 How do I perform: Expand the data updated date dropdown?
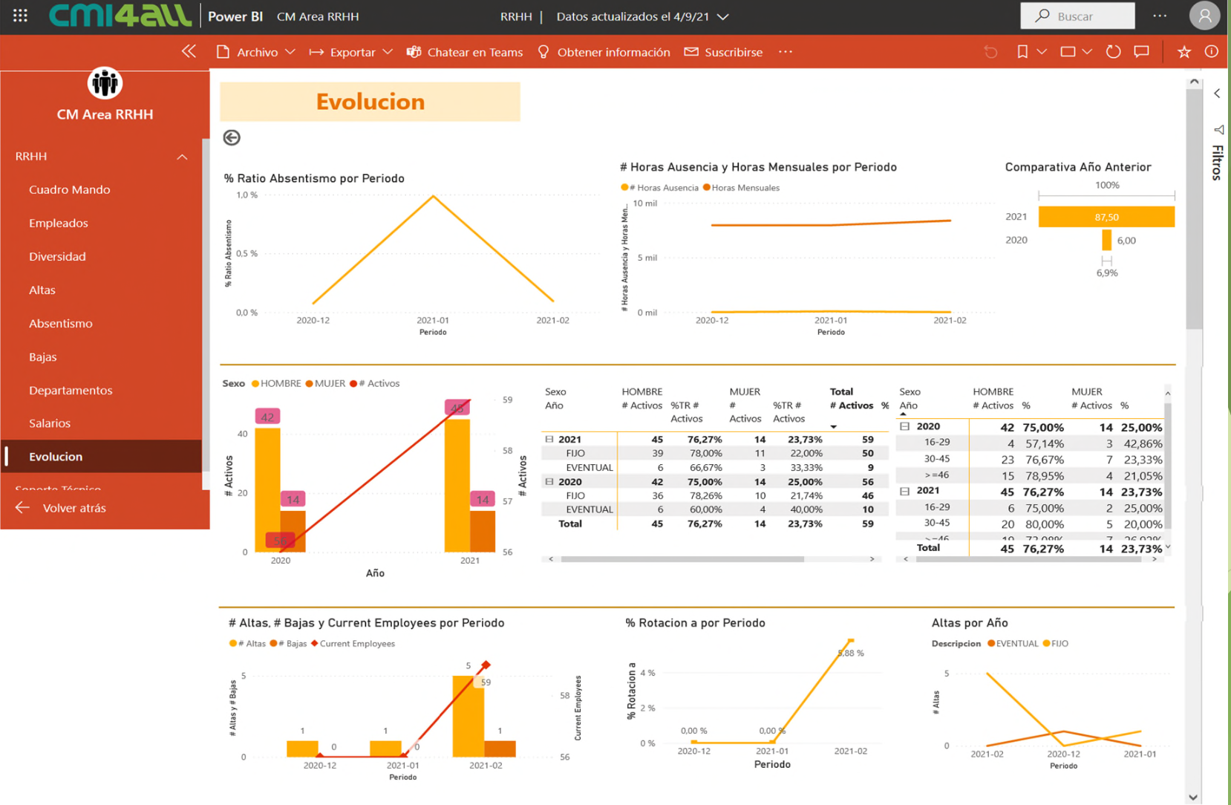(723, 16)
